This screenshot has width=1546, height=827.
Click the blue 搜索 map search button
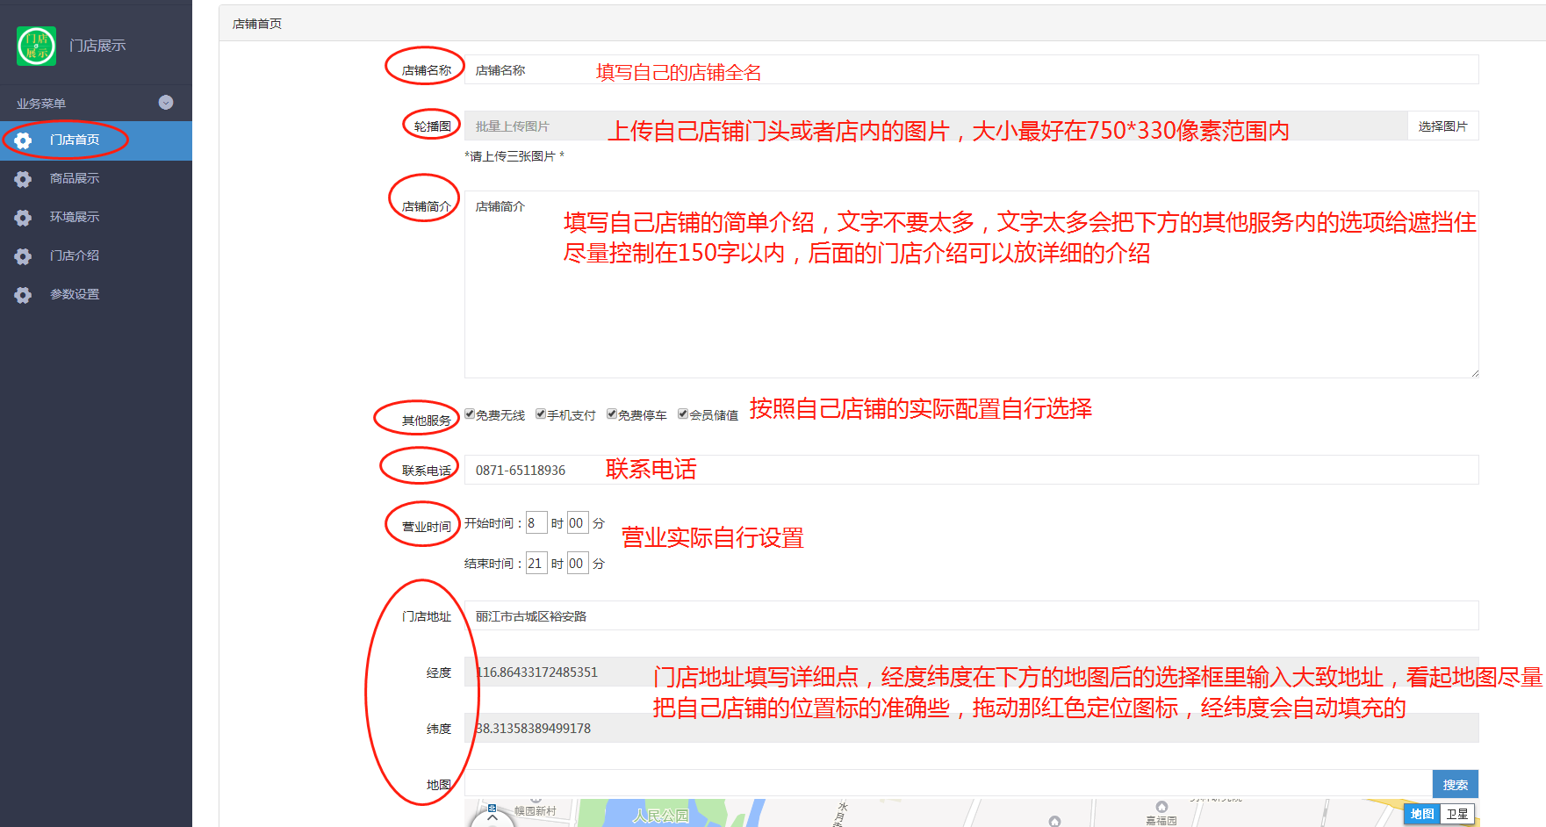(1455, 785)
